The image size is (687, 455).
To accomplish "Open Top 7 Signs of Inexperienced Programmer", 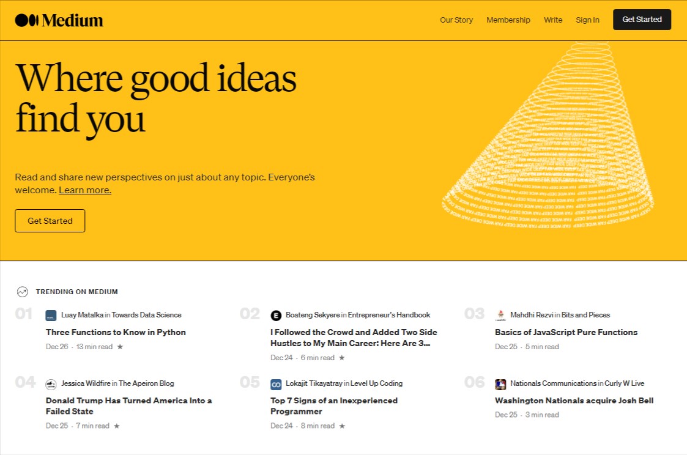I will tap(334, 406).
